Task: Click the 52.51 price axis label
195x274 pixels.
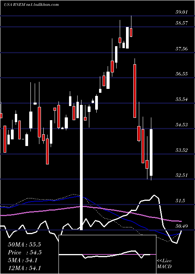Action: tap(181, 175)
